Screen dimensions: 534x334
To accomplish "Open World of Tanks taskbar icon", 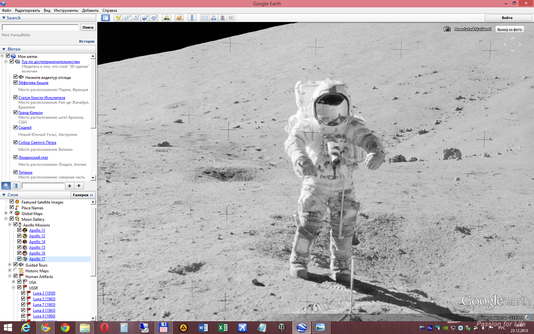I will [x=281, y=328].
